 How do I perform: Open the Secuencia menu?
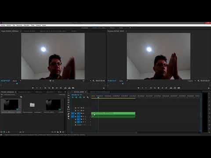19,25
